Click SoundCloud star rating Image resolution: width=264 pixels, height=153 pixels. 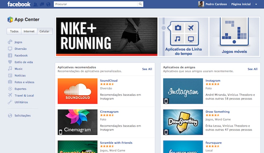click(107, 84)
